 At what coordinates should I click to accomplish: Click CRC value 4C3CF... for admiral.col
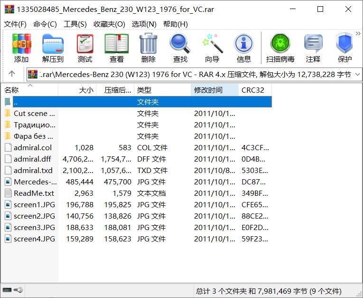point(255,147)
